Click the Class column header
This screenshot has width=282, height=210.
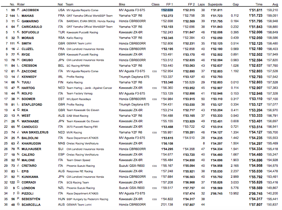pyautogui.click(x=155, y=4)
